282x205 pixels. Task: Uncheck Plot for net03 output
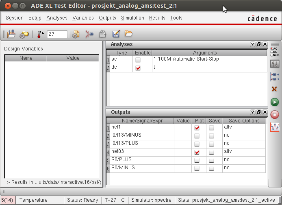(x=197, y=152)
